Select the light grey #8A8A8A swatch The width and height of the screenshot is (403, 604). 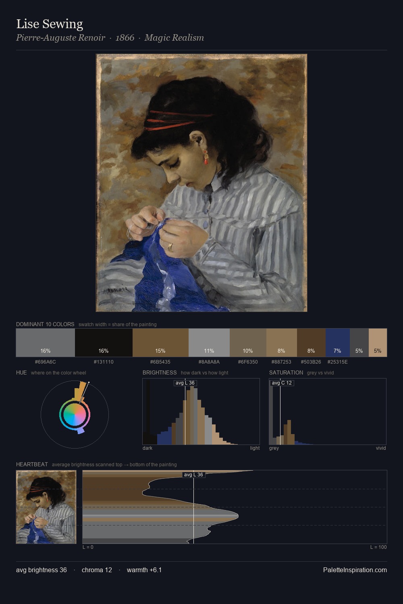[x=209, y=343]
